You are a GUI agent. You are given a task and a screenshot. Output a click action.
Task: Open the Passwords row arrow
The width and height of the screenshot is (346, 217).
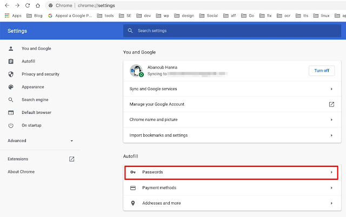click(331, 172)
